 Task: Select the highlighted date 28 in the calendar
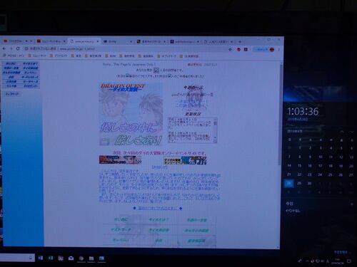(289, 184)
